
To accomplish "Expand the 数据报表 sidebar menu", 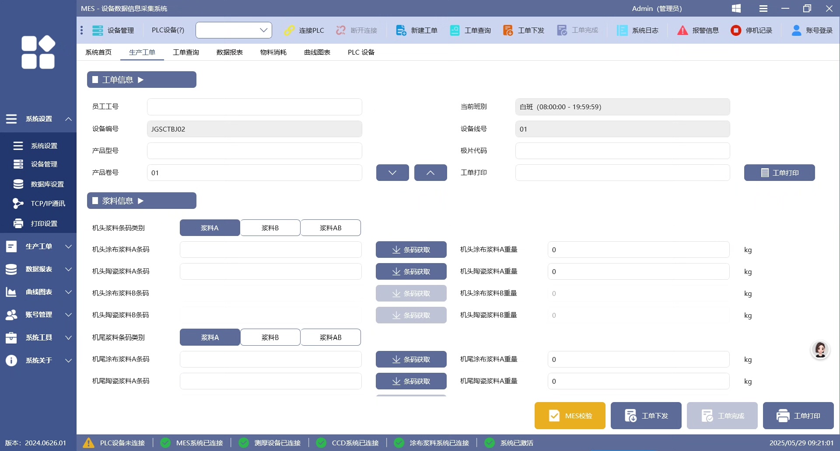I will pyautogui.click(x=38, y=269).
